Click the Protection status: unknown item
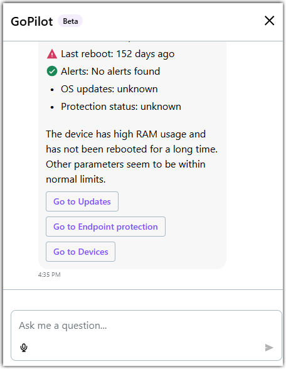Viewport: 286px width, 369px height. click(x=121, y=107)
